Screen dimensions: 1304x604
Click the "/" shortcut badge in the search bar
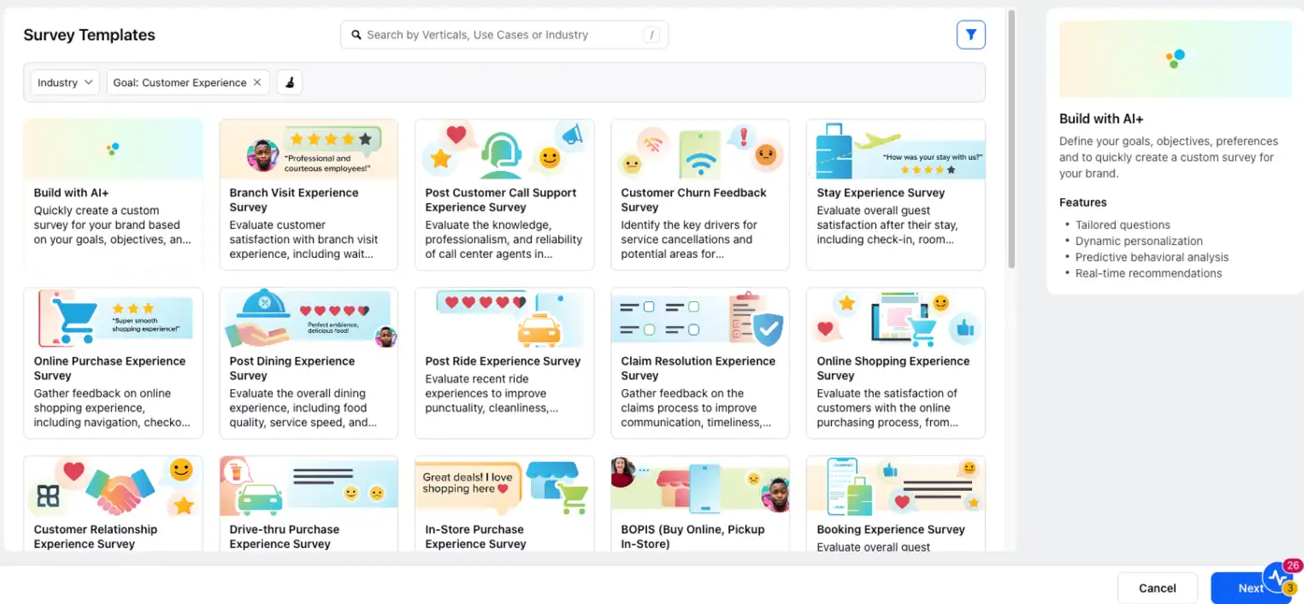click(652, 34)
